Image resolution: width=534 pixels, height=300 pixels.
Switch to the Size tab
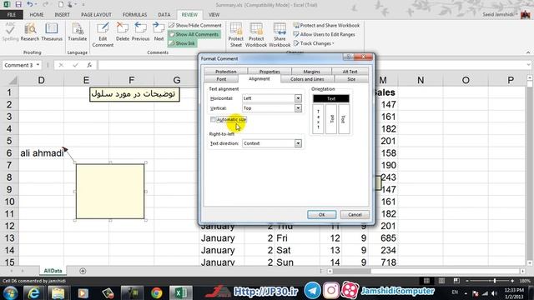[351, 79]
